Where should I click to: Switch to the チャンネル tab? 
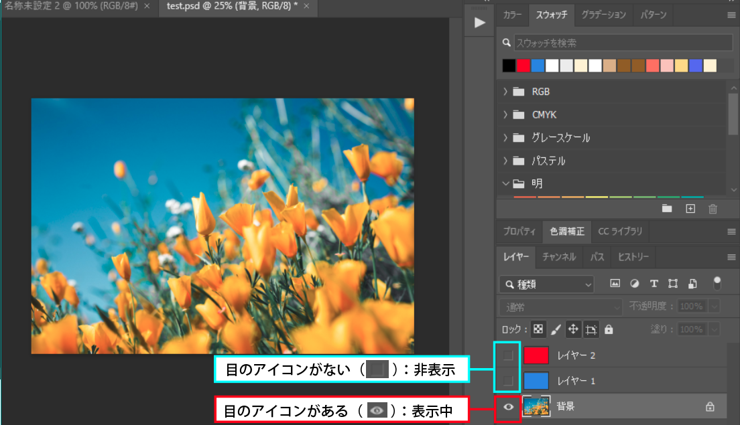click(559, 257)
